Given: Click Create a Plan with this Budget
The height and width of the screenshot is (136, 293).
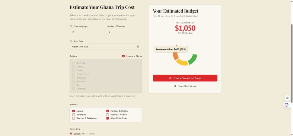Looking at the screenshot, I should click(x=185, y=78).
